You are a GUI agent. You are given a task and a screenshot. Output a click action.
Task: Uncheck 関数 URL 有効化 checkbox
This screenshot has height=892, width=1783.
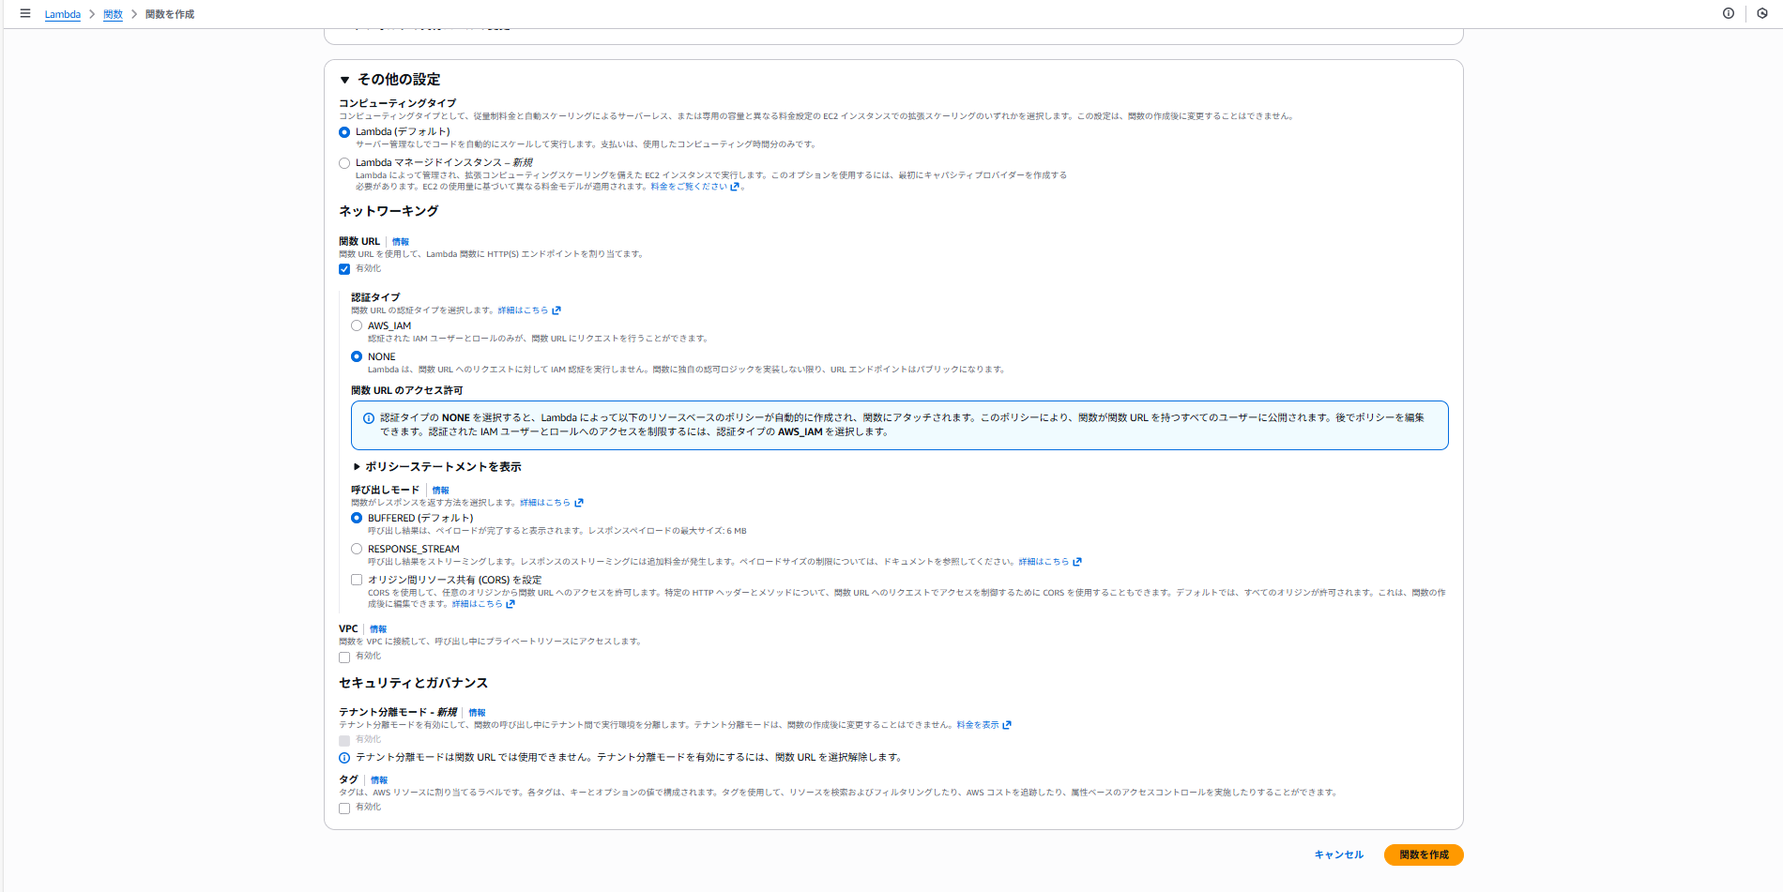point(344,269)
